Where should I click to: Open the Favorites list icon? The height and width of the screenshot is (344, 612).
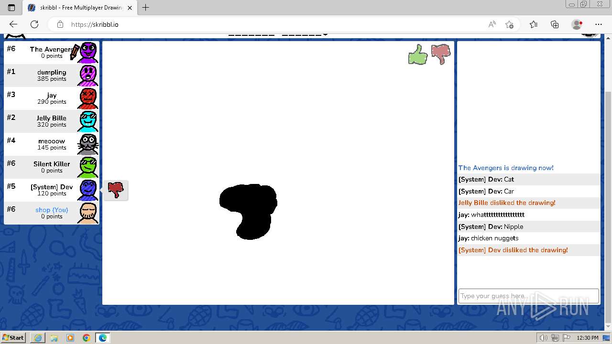(534, 24)
